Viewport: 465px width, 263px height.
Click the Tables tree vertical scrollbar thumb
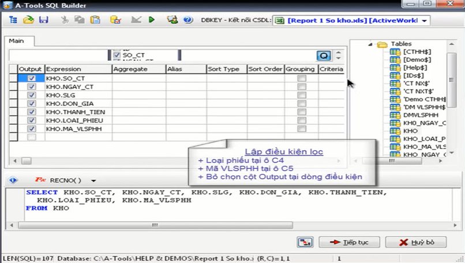451,80
